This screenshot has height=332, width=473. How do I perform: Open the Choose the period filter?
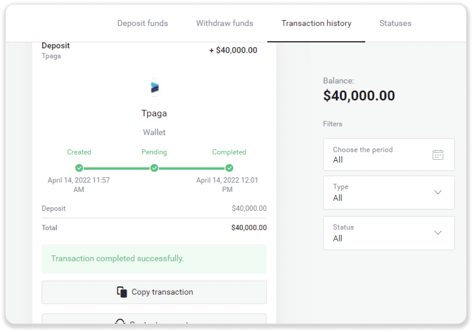pyautogui.click(x=389, y=155)
